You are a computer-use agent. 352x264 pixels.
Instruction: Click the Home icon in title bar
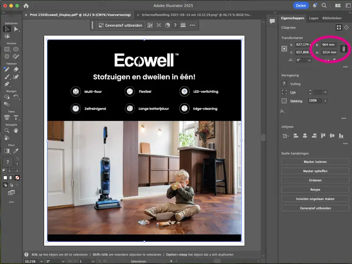(26, 6)
